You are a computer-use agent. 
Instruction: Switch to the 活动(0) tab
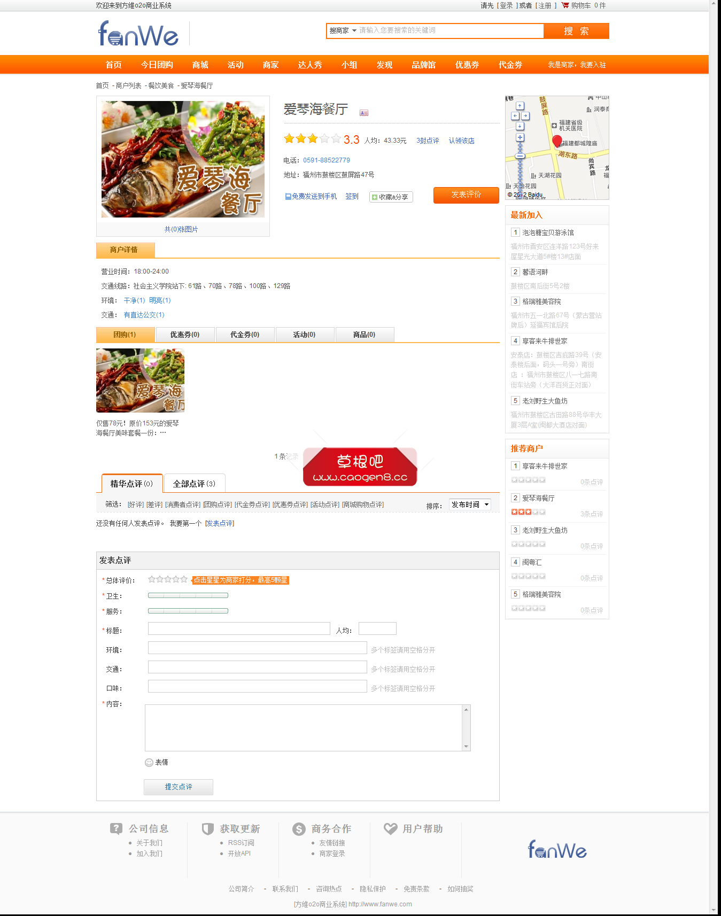pyautogui.click(x=305, y=335)
